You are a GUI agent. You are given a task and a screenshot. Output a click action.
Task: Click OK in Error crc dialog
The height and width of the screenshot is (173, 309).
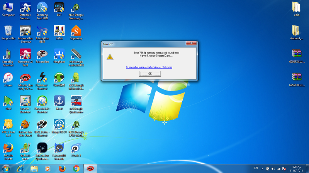pyautogui.click(x=150, y=74)
